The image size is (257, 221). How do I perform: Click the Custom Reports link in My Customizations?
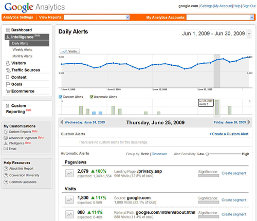pos(20,132)
